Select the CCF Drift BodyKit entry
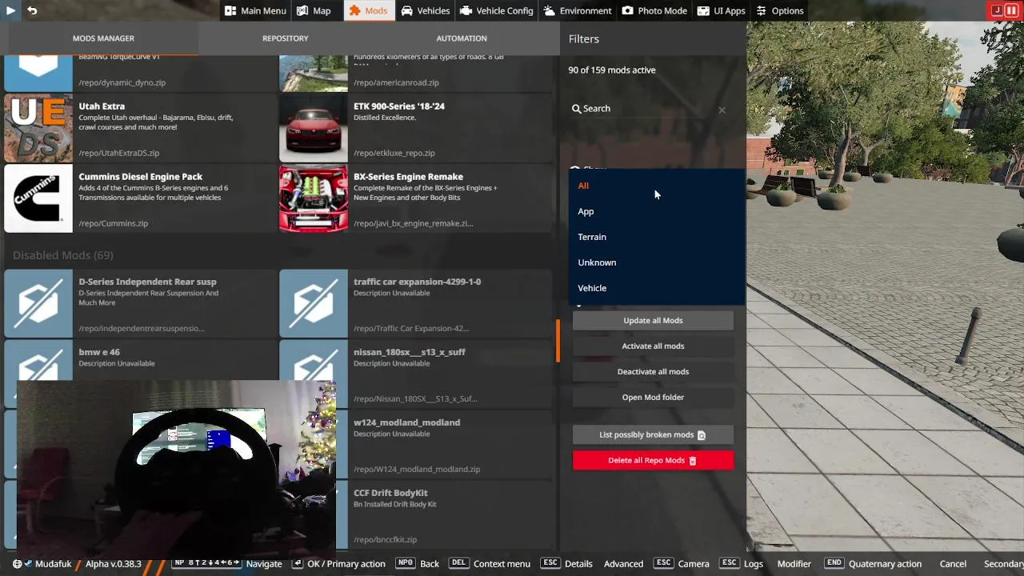 (x=415, y=515)
